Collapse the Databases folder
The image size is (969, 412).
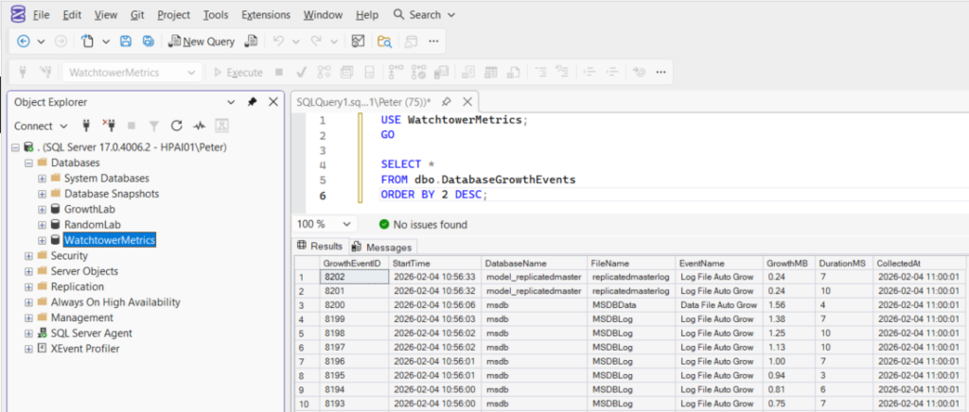pos(28,163)
